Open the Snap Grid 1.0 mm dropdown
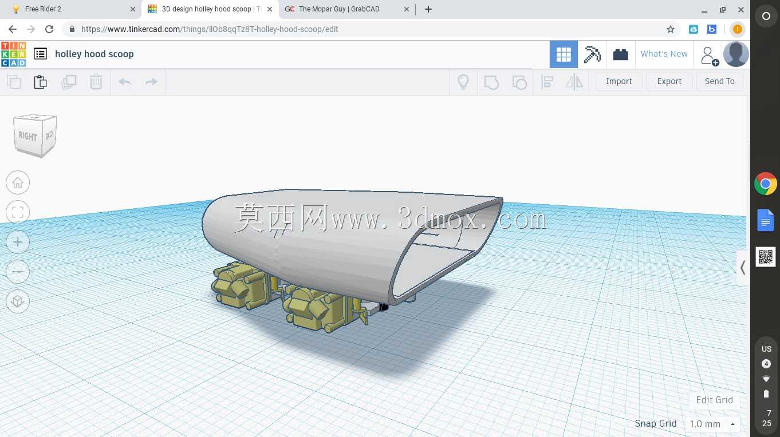This screenshot has height=437, width=780. [x=712, y=424]
